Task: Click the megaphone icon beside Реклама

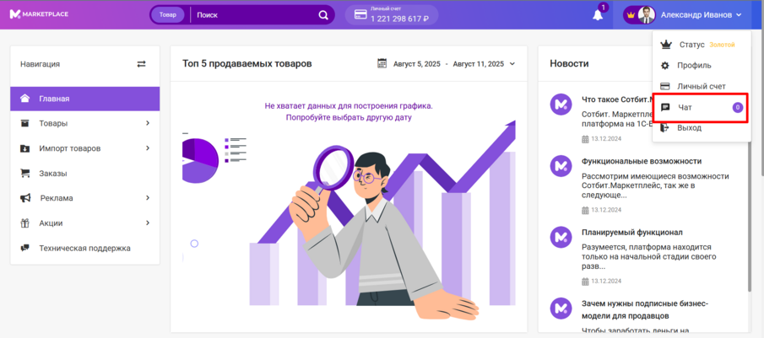Action: click(x=25, y=198)
